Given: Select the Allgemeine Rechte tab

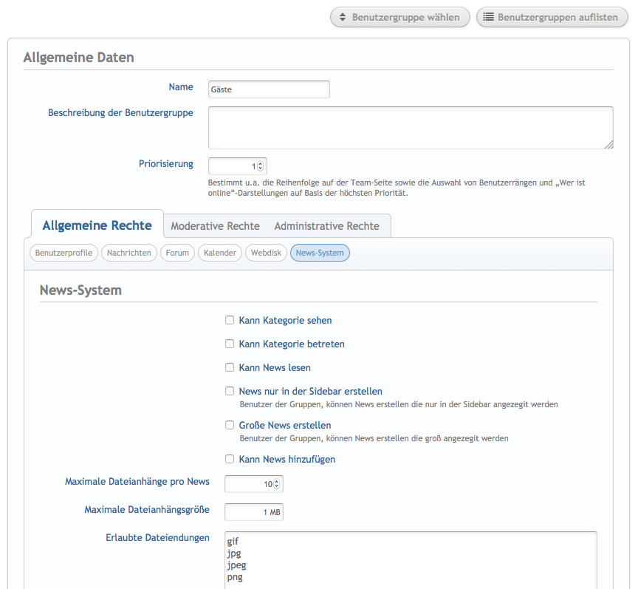Looking at the screenshot, I should [x=97, y=225].
